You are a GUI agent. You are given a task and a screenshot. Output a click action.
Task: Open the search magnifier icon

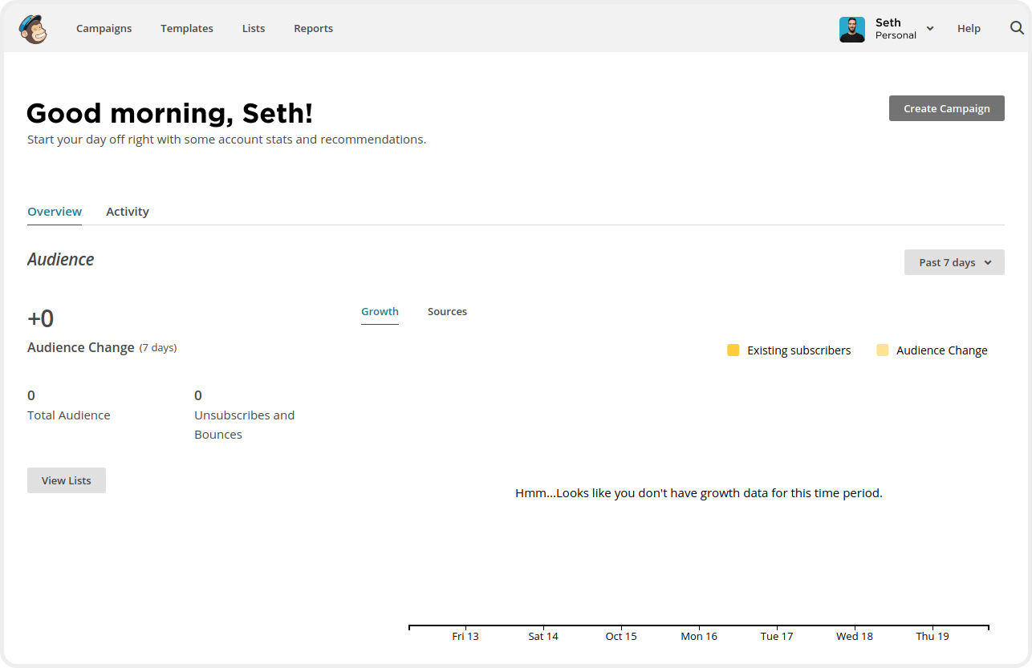click(x=1017, y=28)
